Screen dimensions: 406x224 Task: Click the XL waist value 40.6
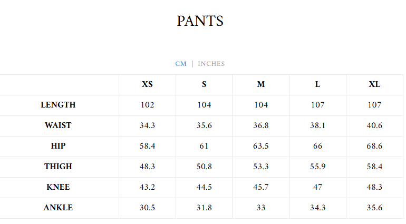click(x=374, y=125)
